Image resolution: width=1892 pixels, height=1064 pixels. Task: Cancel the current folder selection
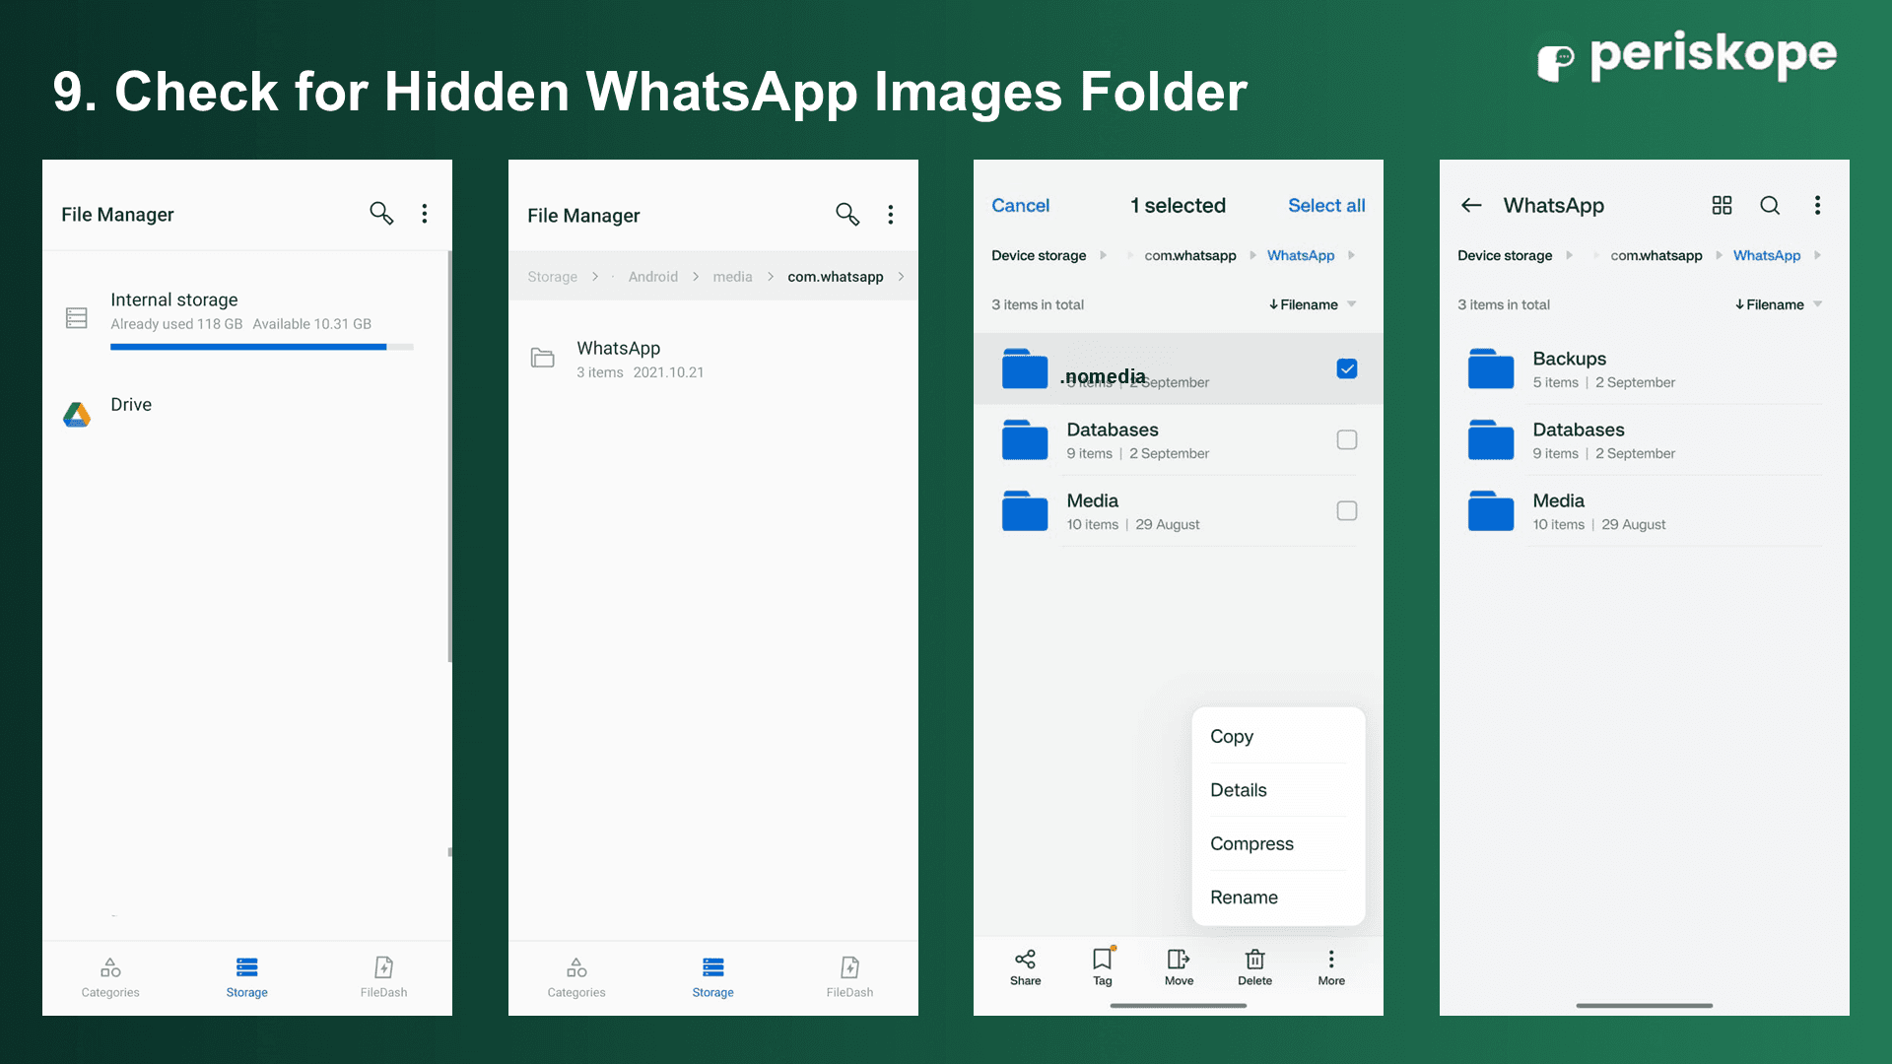coord(1020,205)
